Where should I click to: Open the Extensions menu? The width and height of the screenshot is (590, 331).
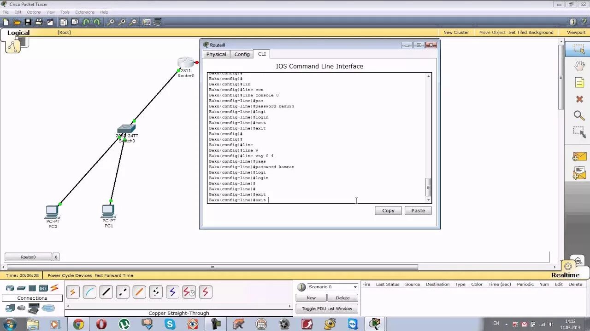85,12
